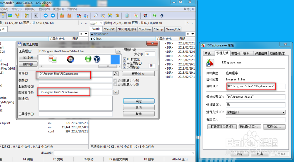Open the 运行方式 常规窗口 dropdown
The height and width of the screenshot is (162, 294).
click(x=255, y=112)
